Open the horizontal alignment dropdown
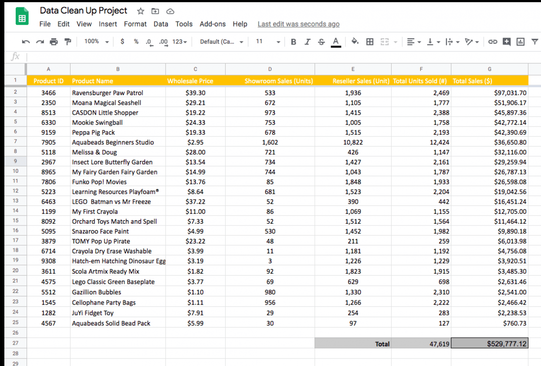The height and width of the screenshot is (366, 541). [x=413, y=41]
